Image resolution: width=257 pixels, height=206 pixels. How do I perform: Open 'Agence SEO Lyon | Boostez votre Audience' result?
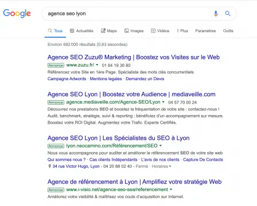coord(131,94)
